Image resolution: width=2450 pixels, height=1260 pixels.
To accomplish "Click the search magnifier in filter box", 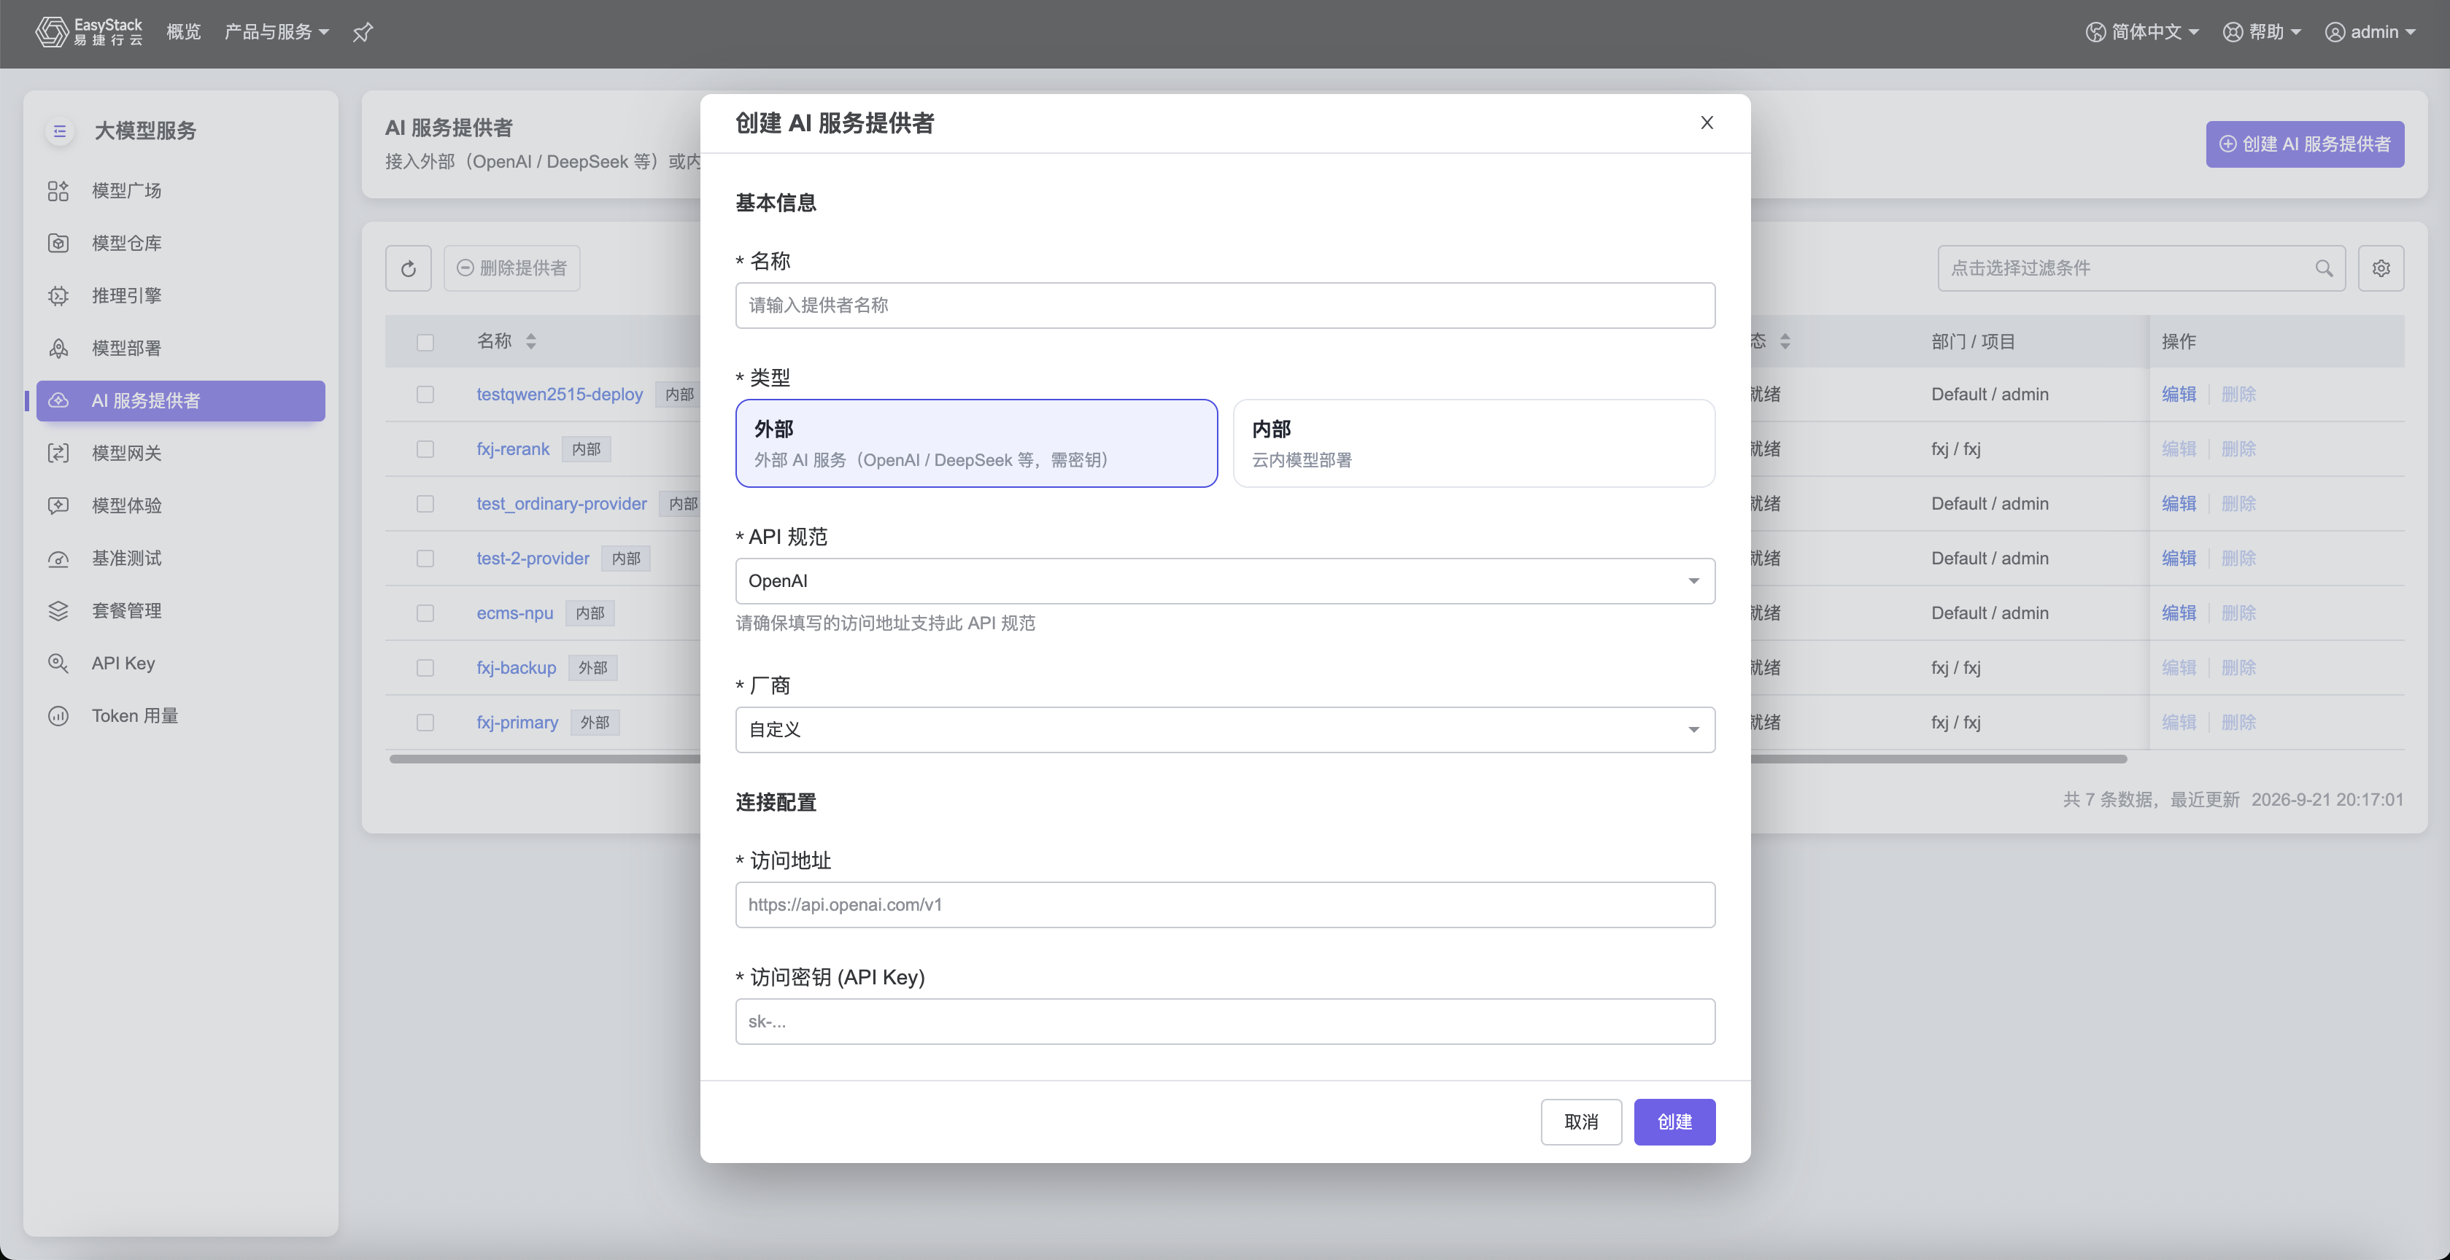I will (x=2324, y=268).
